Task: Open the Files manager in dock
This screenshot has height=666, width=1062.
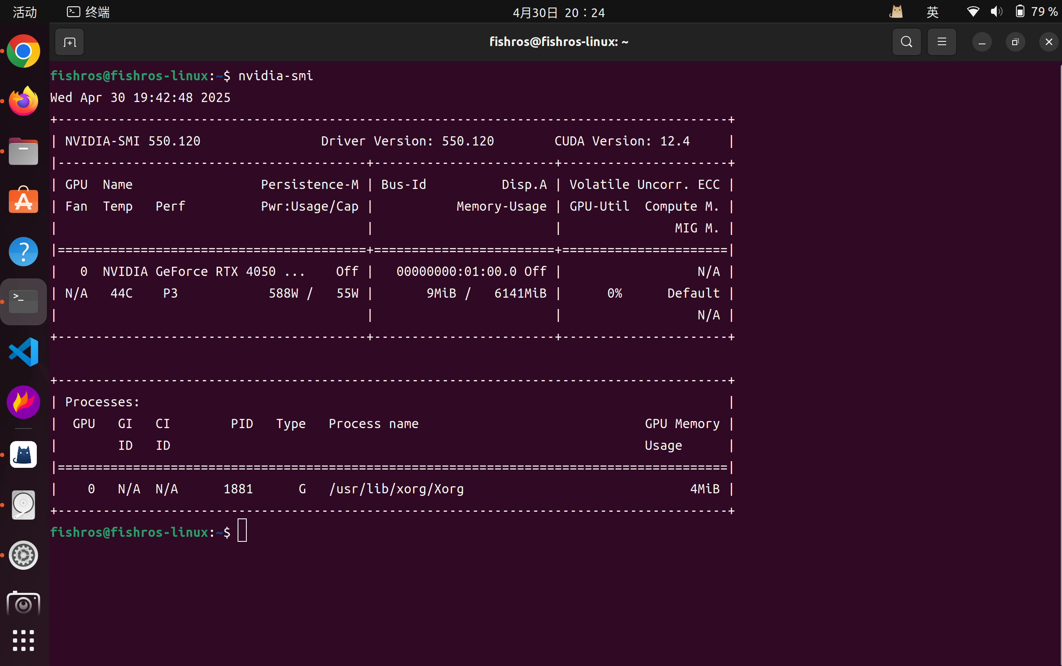Action: 23,151
